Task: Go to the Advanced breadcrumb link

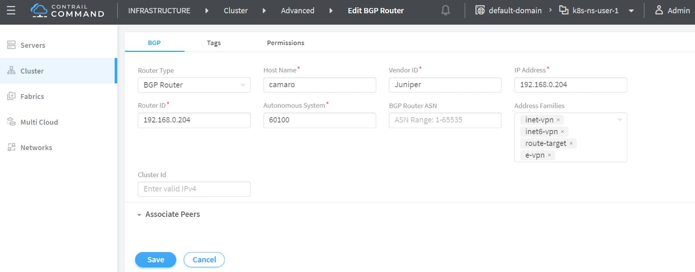Action: 298,11
